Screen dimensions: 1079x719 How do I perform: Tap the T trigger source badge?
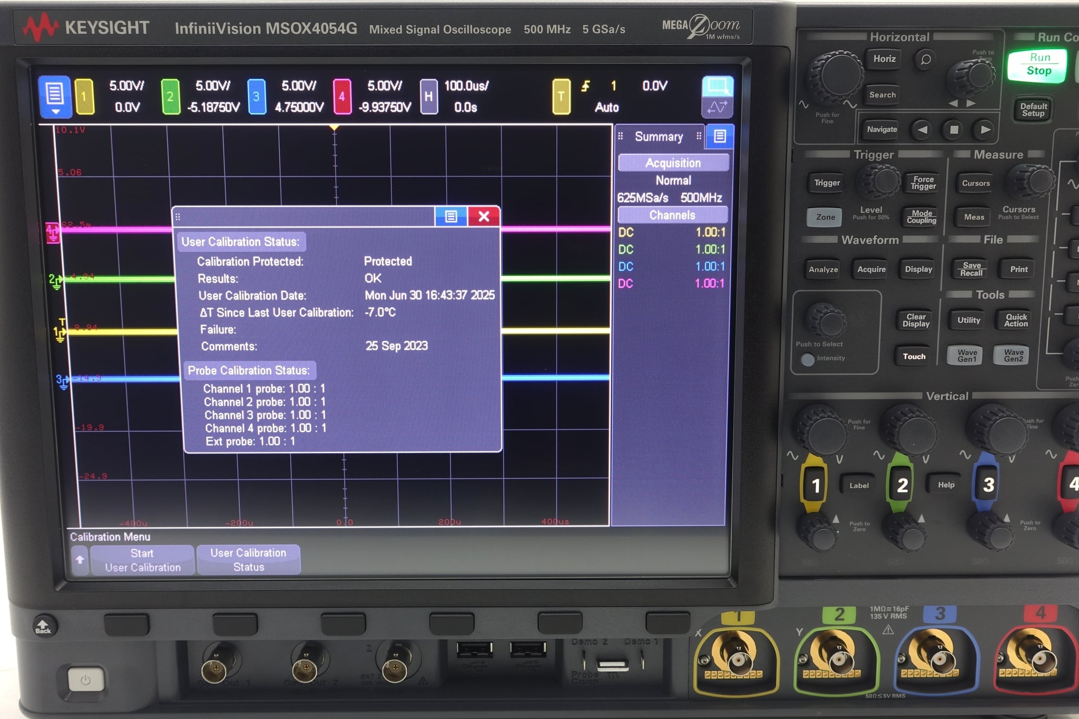[562, 96]
